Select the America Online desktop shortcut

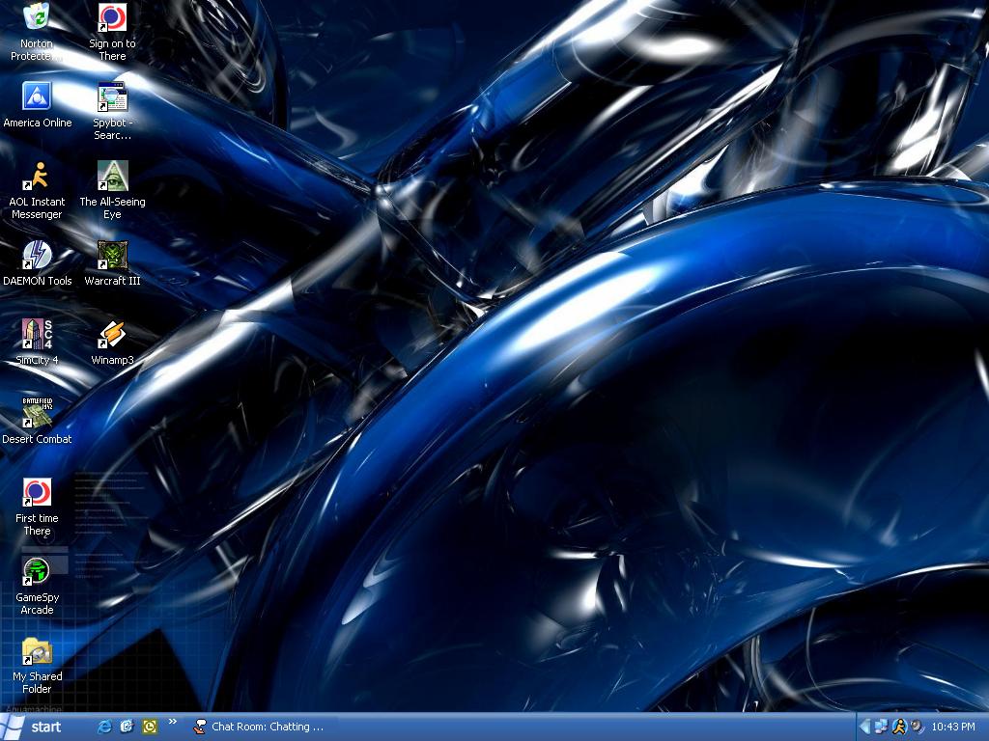tap(37, 96)
